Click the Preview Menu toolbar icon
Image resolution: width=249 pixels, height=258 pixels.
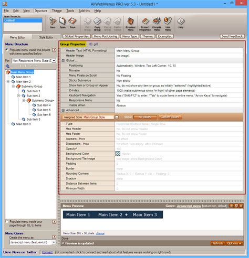[130, 24]
